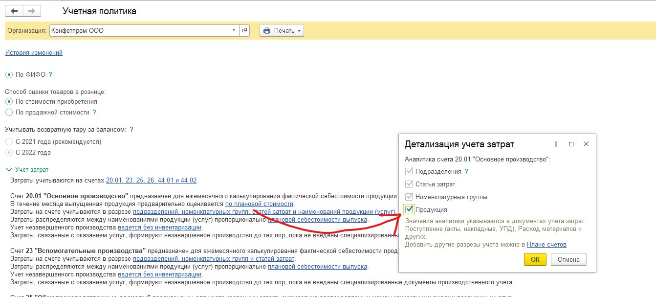Click the Отмена button
Screen dimensions: 656x297
pos(568,259)
